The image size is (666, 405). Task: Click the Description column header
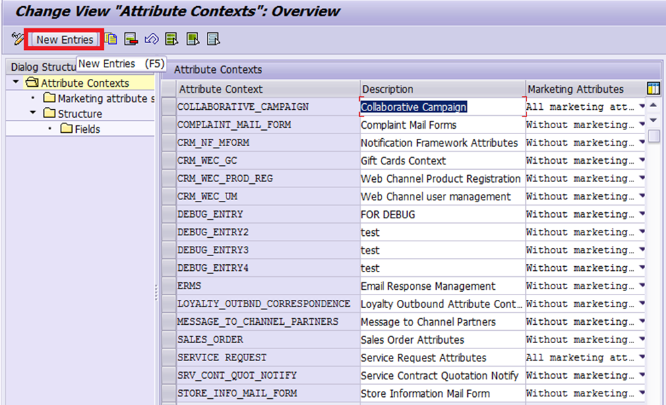click(x=443, y=89)
